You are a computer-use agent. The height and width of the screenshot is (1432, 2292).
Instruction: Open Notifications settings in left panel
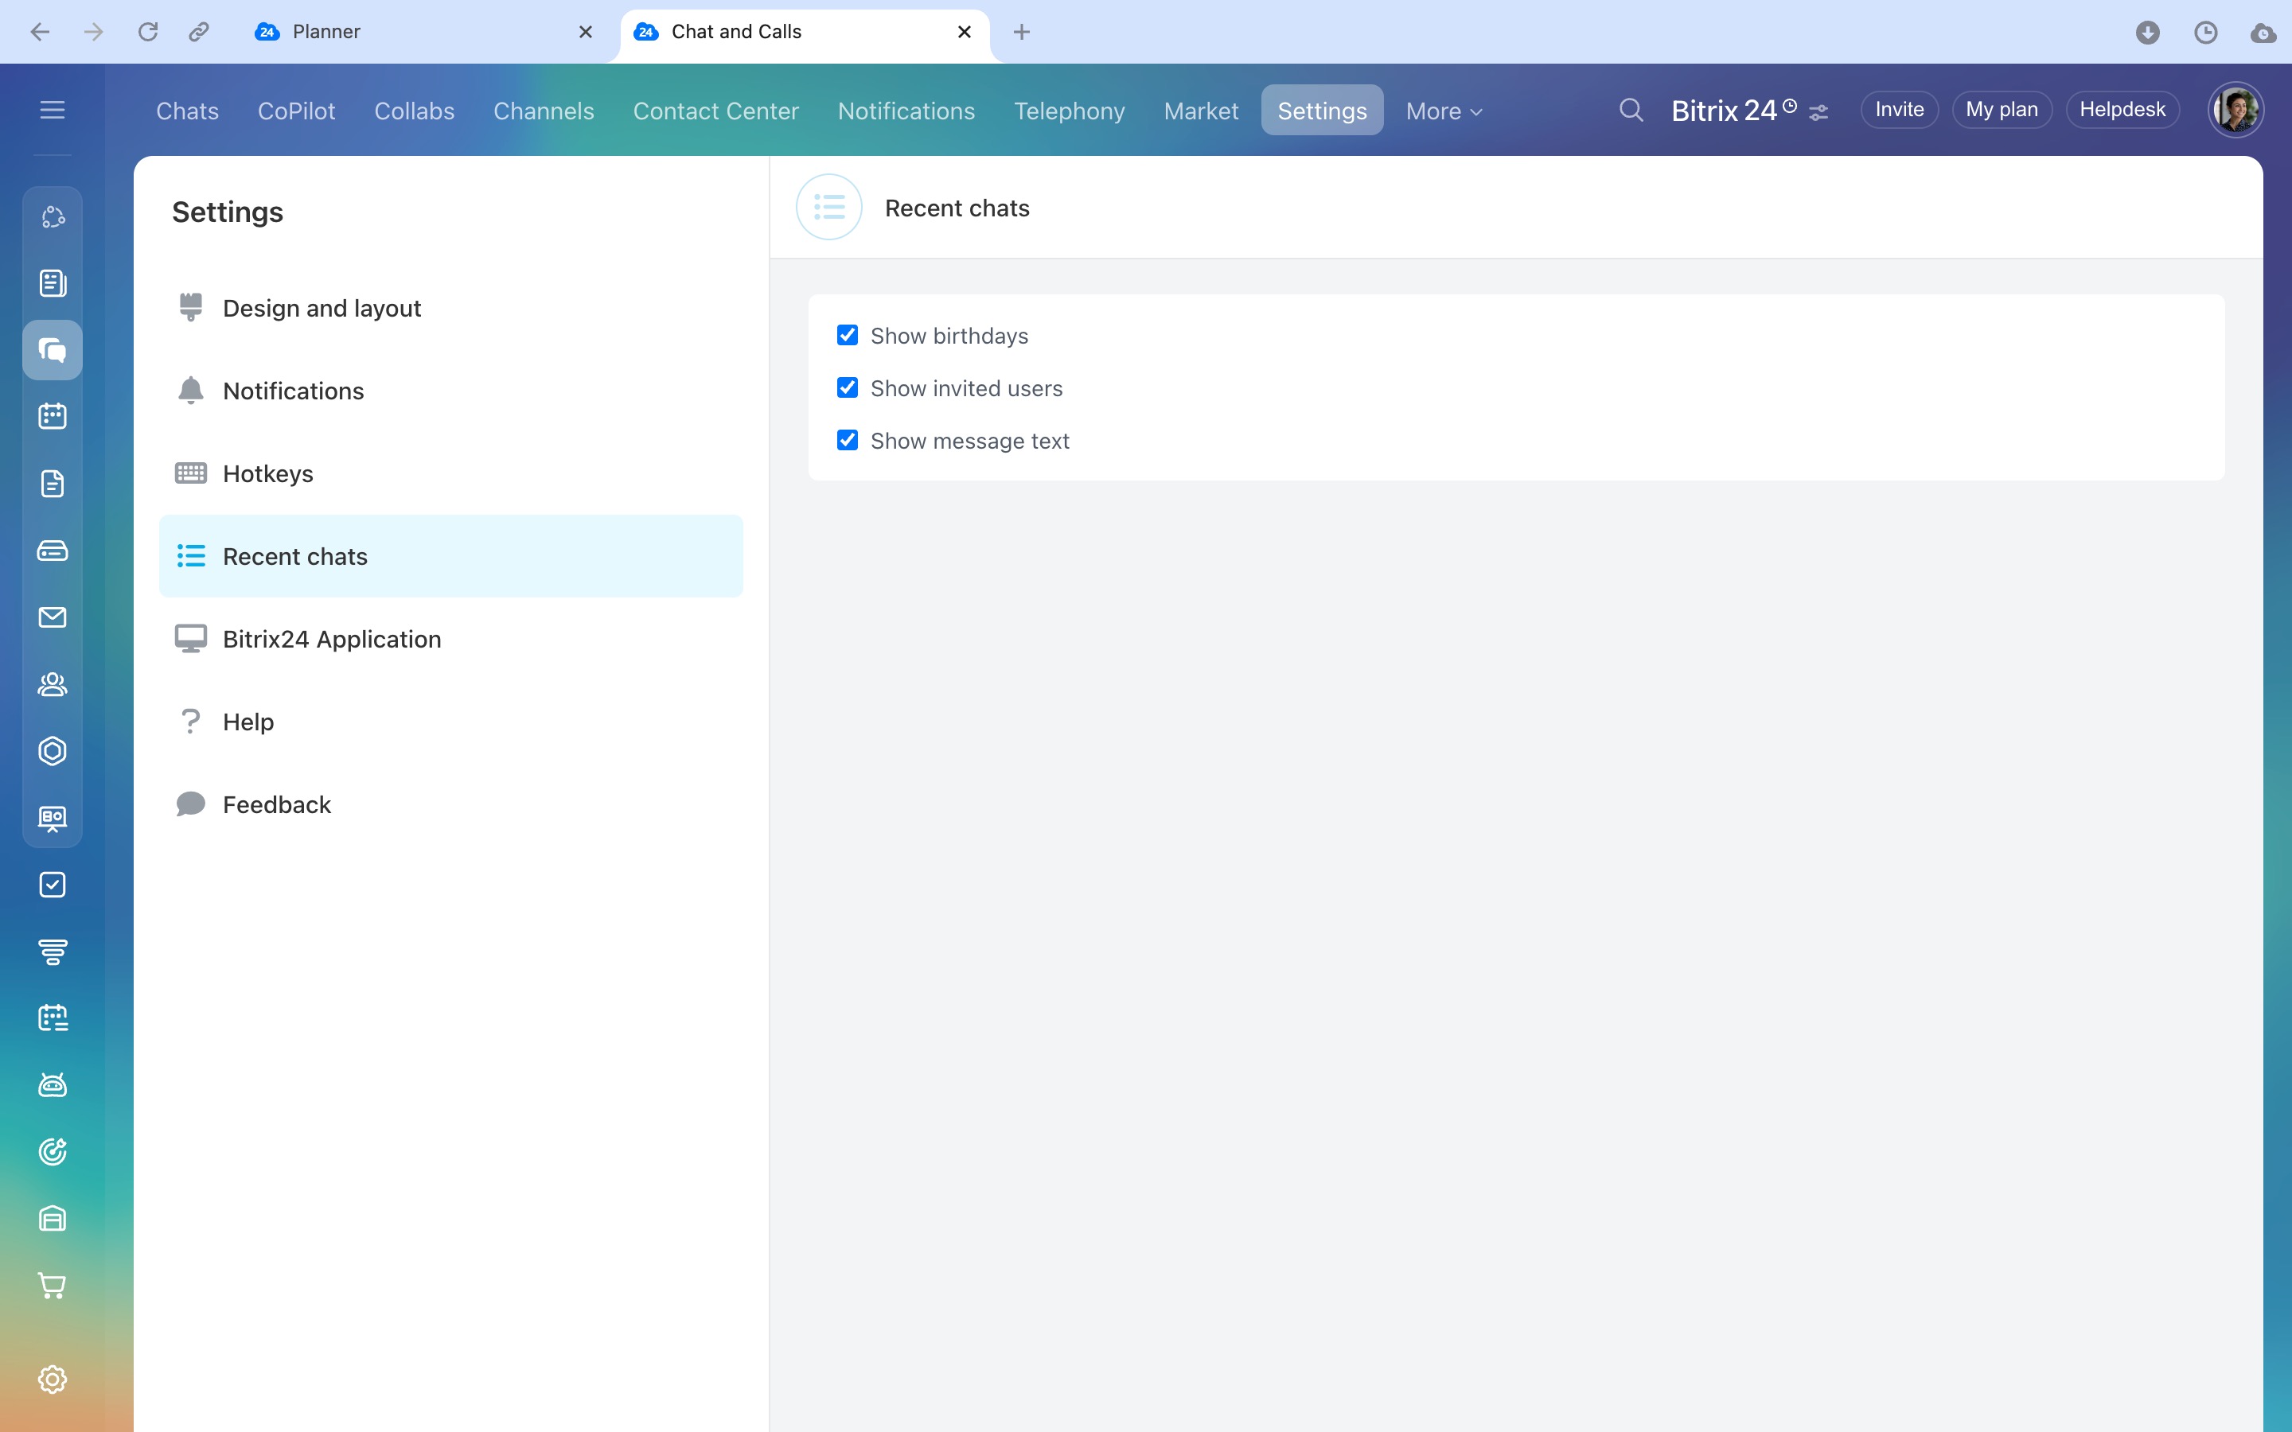pyautogui.click(x=450, y=390)
